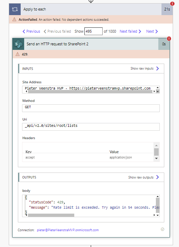Go to Previous failed iteration
Image resolution: width=179 pixels, height=247 pixels.
[57, 31]
